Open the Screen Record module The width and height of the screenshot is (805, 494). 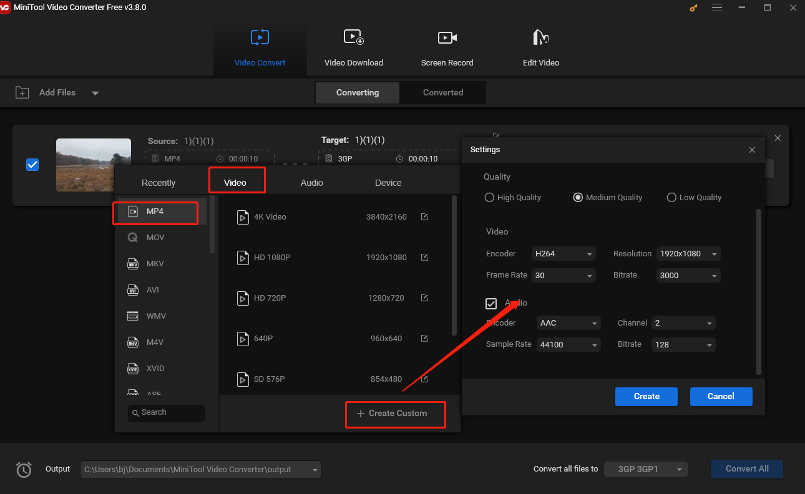[447, 47]
